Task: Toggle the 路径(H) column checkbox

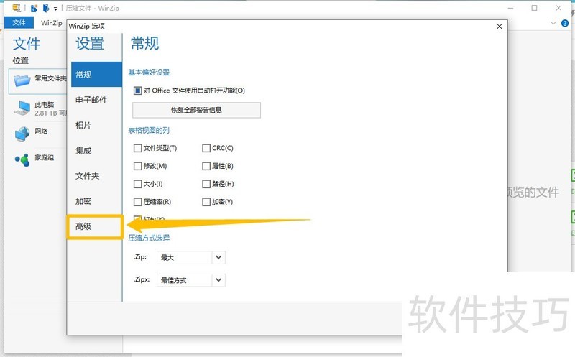Action: coord(206,184)
